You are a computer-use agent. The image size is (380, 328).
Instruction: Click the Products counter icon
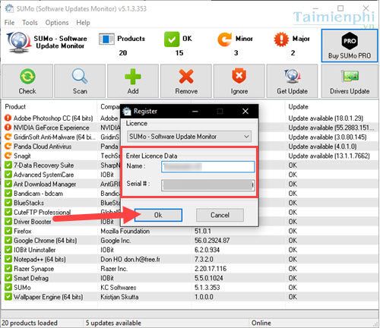coord(106,39)
